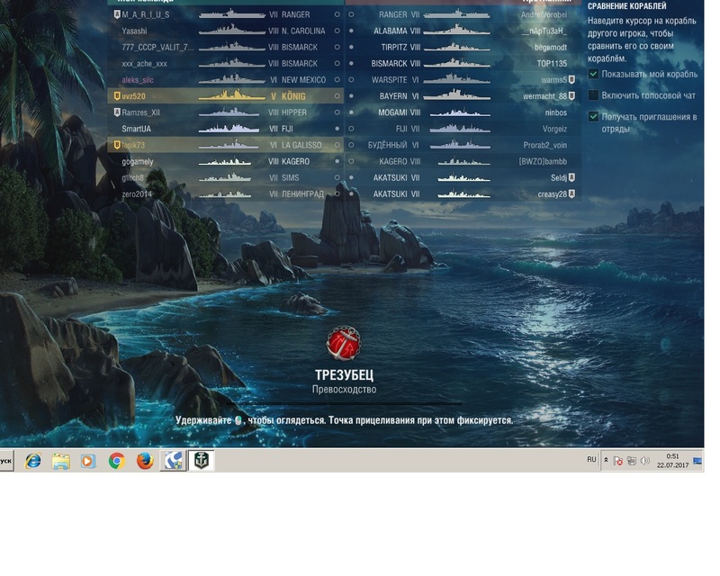Click the Akatsuki silhouette in Seldj's row

pos(463,177)
